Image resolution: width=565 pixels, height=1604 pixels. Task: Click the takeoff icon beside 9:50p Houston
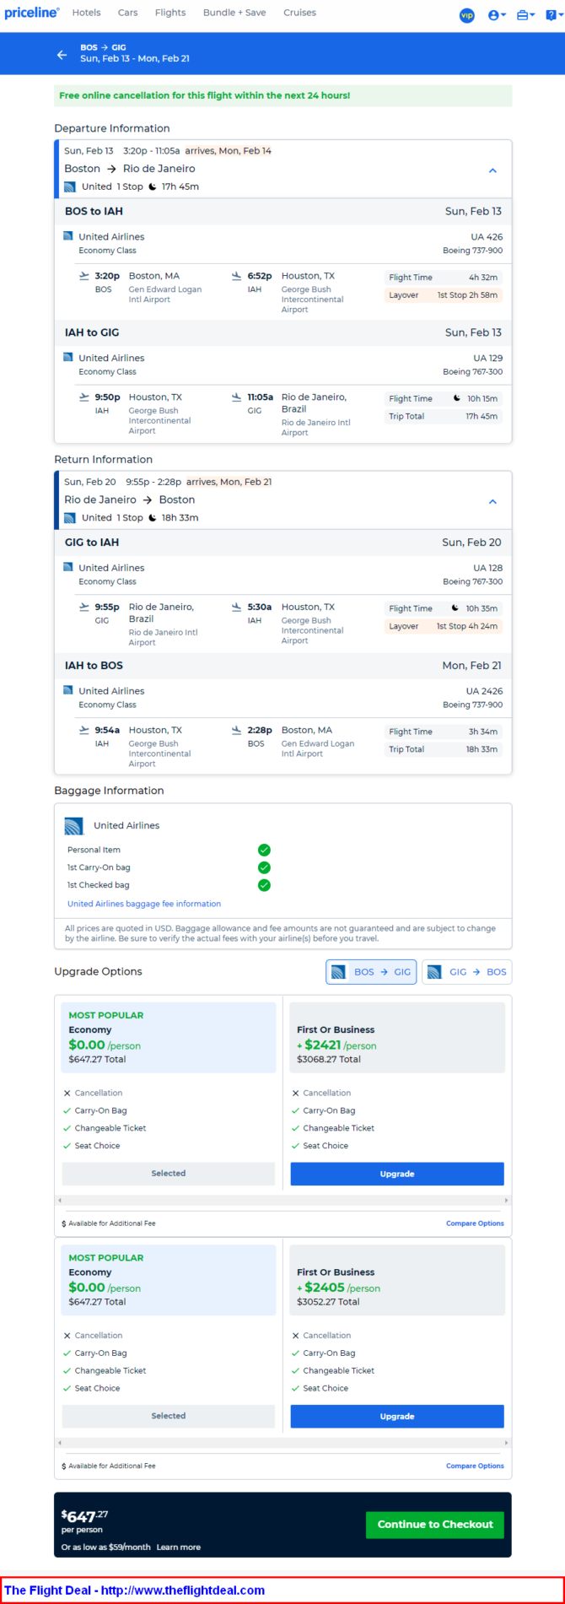pyautogui.click(x=83, y=397)
